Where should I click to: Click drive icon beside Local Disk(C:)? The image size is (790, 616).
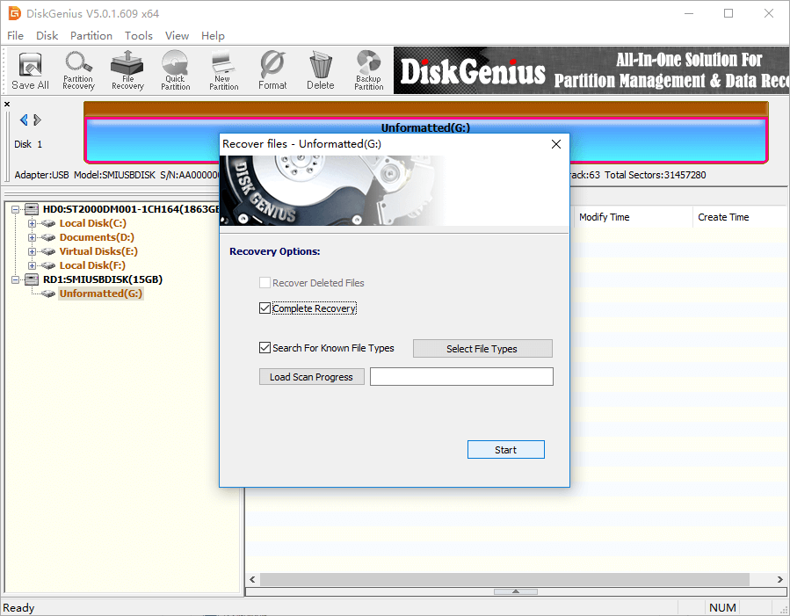coord(48,223)
